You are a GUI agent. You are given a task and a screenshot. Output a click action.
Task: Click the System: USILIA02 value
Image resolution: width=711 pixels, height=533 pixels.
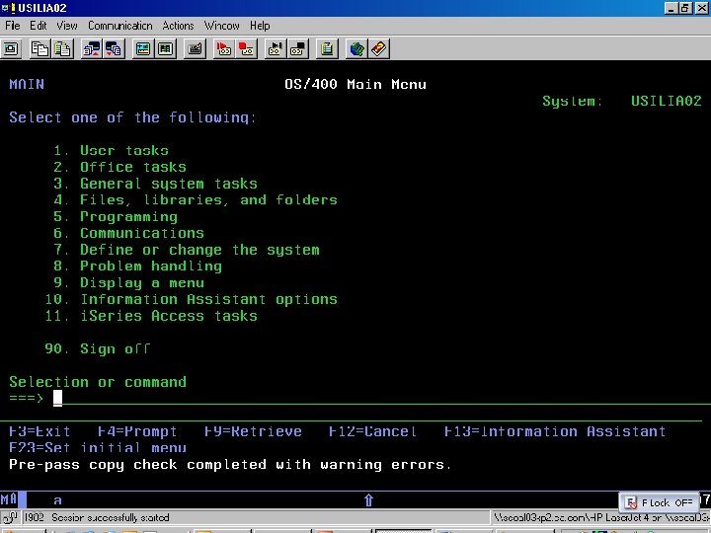(x=667, y=101)
